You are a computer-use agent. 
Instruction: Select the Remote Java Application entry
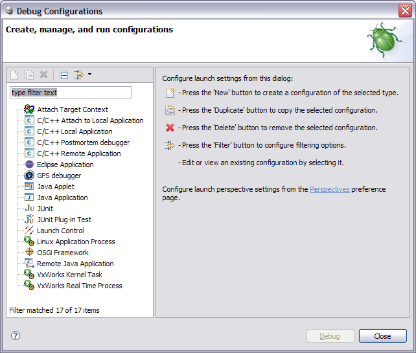pos(75,264)
